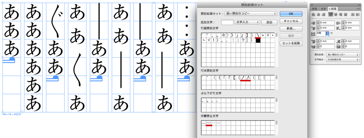
Task: Confirm the dialog with OK
Action: point(291,14)
